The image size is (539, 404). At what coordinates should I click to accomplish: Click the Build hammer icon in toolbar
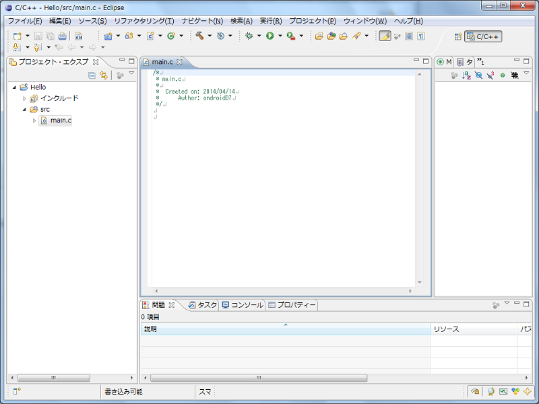tap(199, 36)
